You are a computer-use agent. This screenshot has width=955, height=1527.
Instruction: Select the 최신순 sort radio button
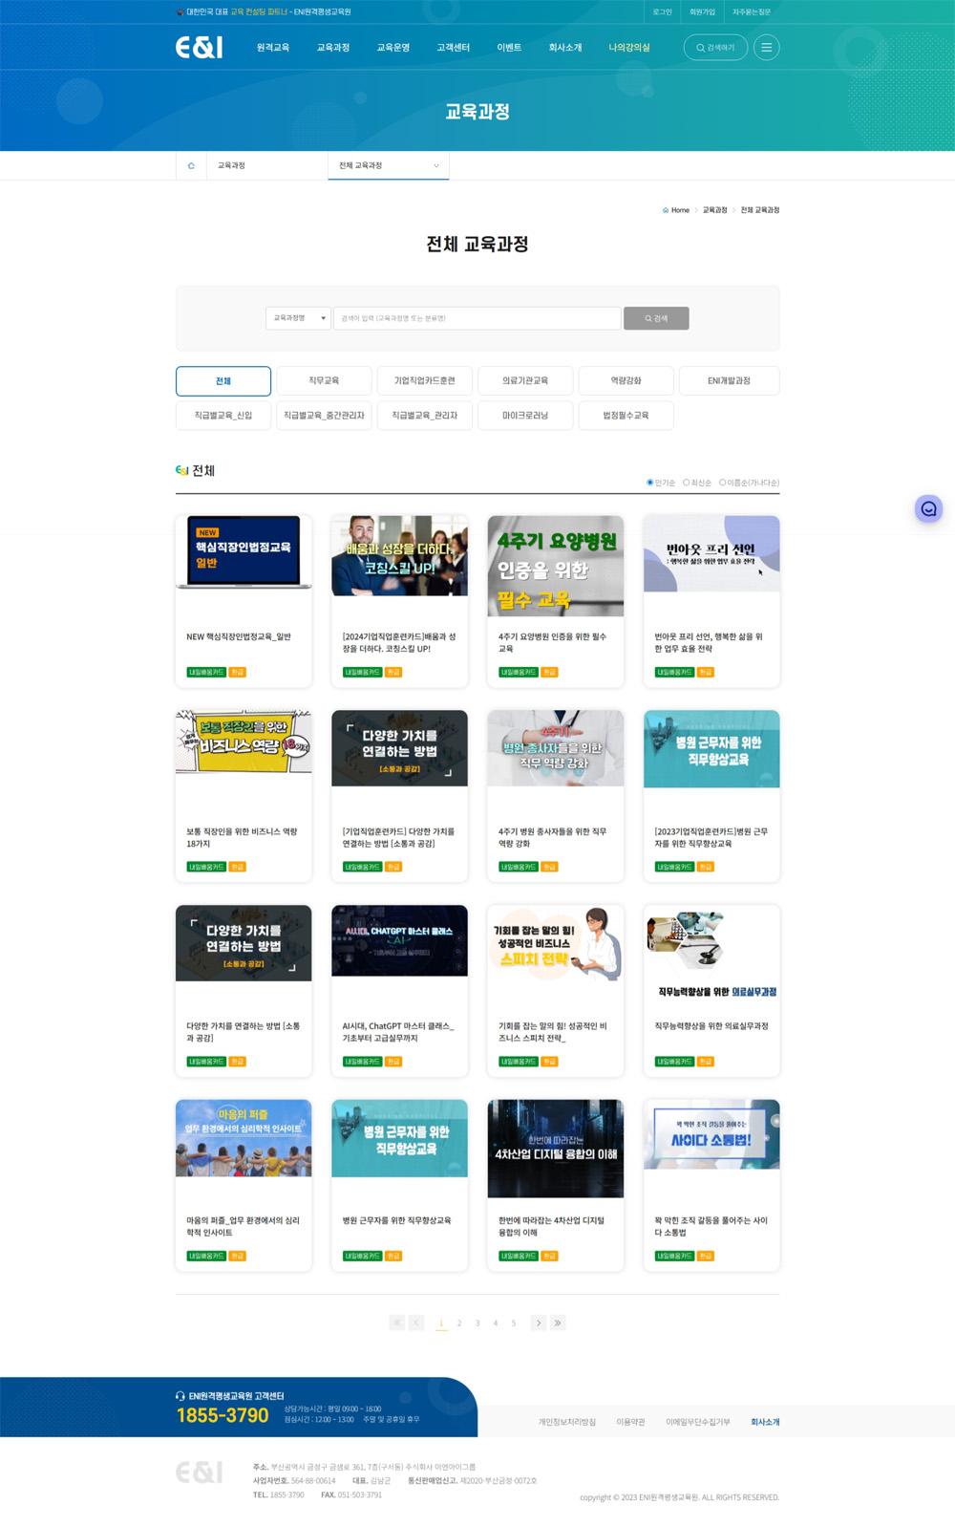pyautogui.click(x=687, y=483)
